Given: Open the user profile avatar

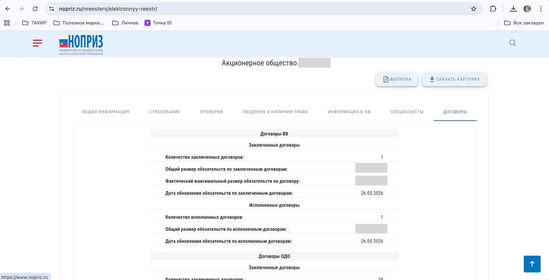Looking at the screenshot, I should (527, 9).
